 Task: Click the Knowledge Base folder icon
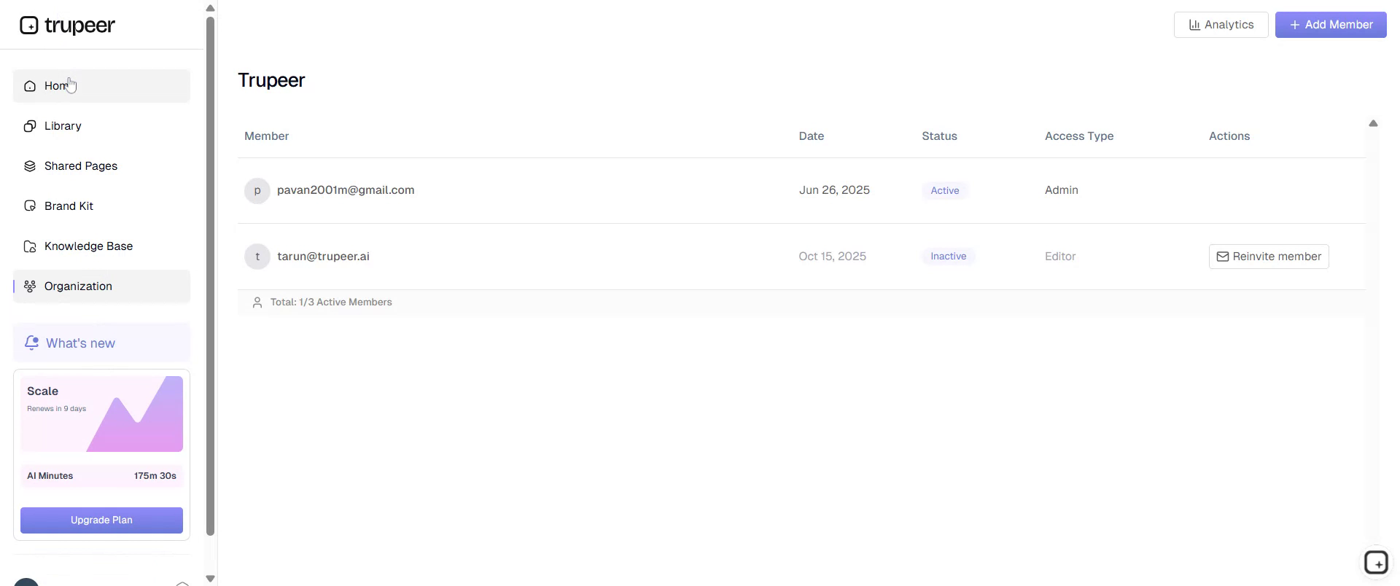tap(30, 246)
